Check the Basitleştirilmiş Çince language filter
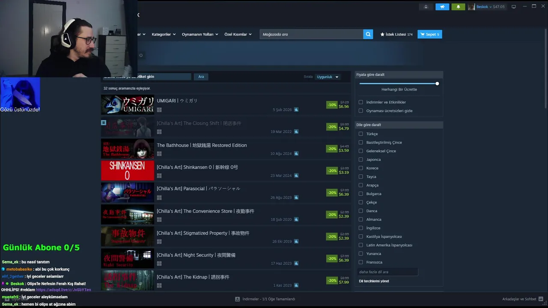Screen dimensions: 548x308 click(361, 142)
